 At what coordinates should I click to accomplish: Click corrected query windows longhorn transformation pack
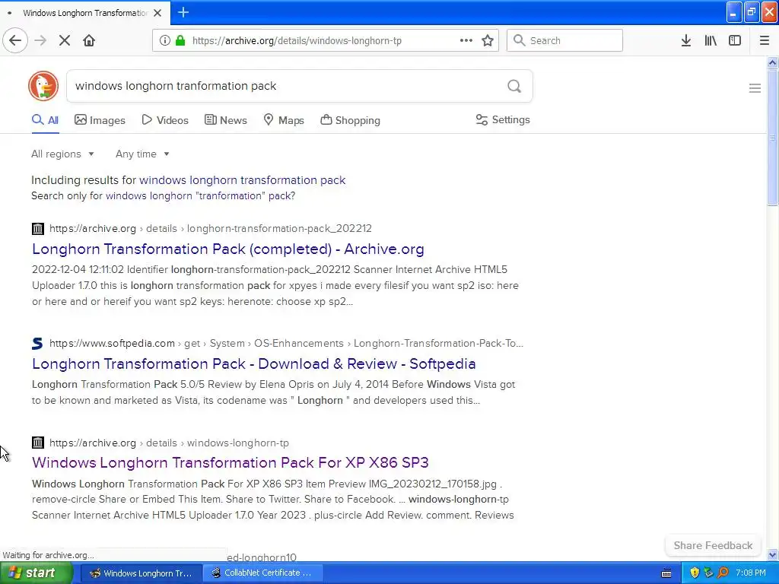[243, 179]
